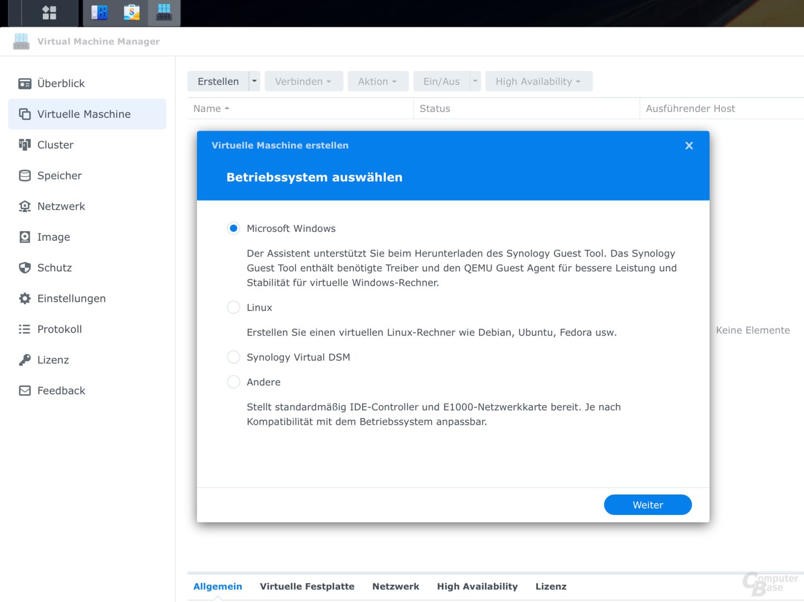
Task: Select the Synology Virtual DSM option
Action: tap(233, 357)
